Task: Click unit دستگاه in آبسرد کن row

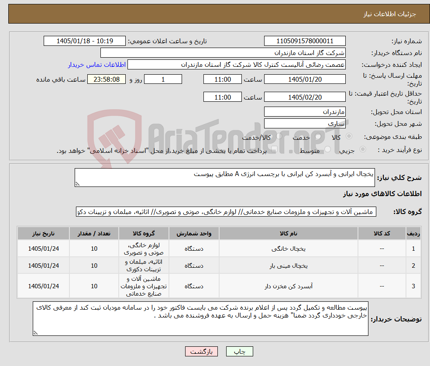Action: pos(194,286)
